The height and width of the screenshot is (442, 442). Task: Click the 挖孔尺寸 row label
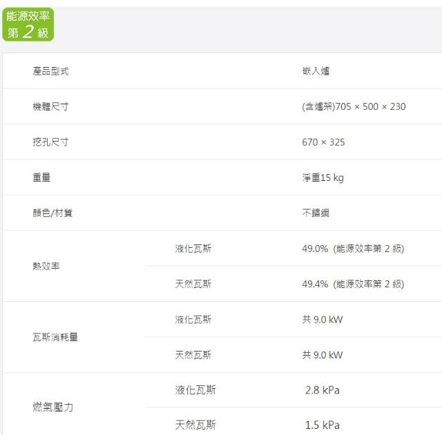(50, 142)
